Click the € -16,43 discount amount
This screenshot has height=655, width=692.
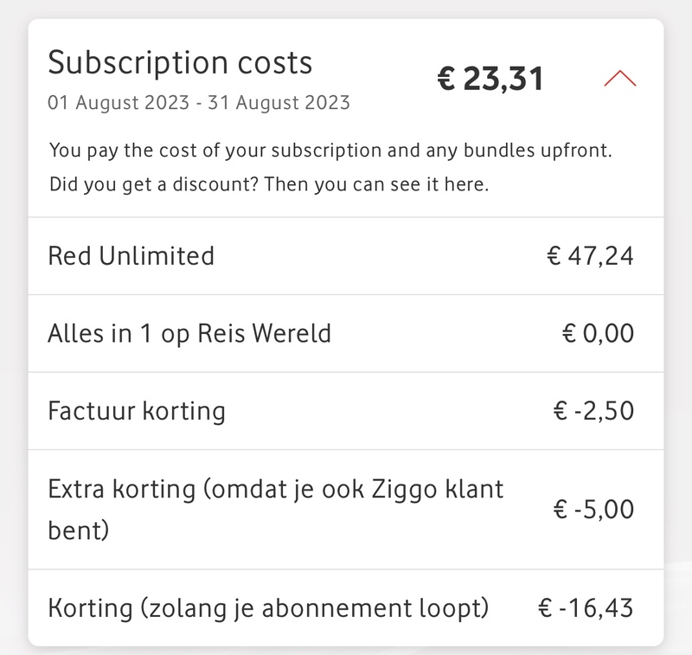pos(586,607)
